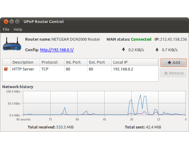189x149 pixels.
Task: Click the Network history heading
Action: (18, 87)
